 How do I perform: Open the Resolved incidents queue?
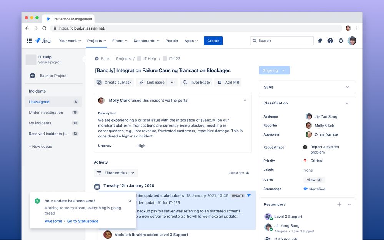pos(53,134)
